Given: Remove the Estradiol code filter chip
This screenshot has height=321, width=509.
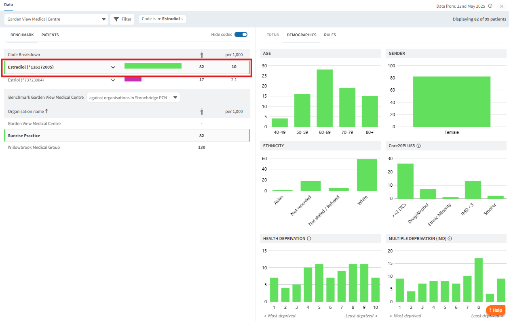Looking at the screenshot, I should click(x=182, y=19).
